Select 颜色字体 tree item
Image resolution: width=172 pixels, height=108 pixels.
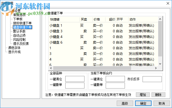click(x=14, y=48)
